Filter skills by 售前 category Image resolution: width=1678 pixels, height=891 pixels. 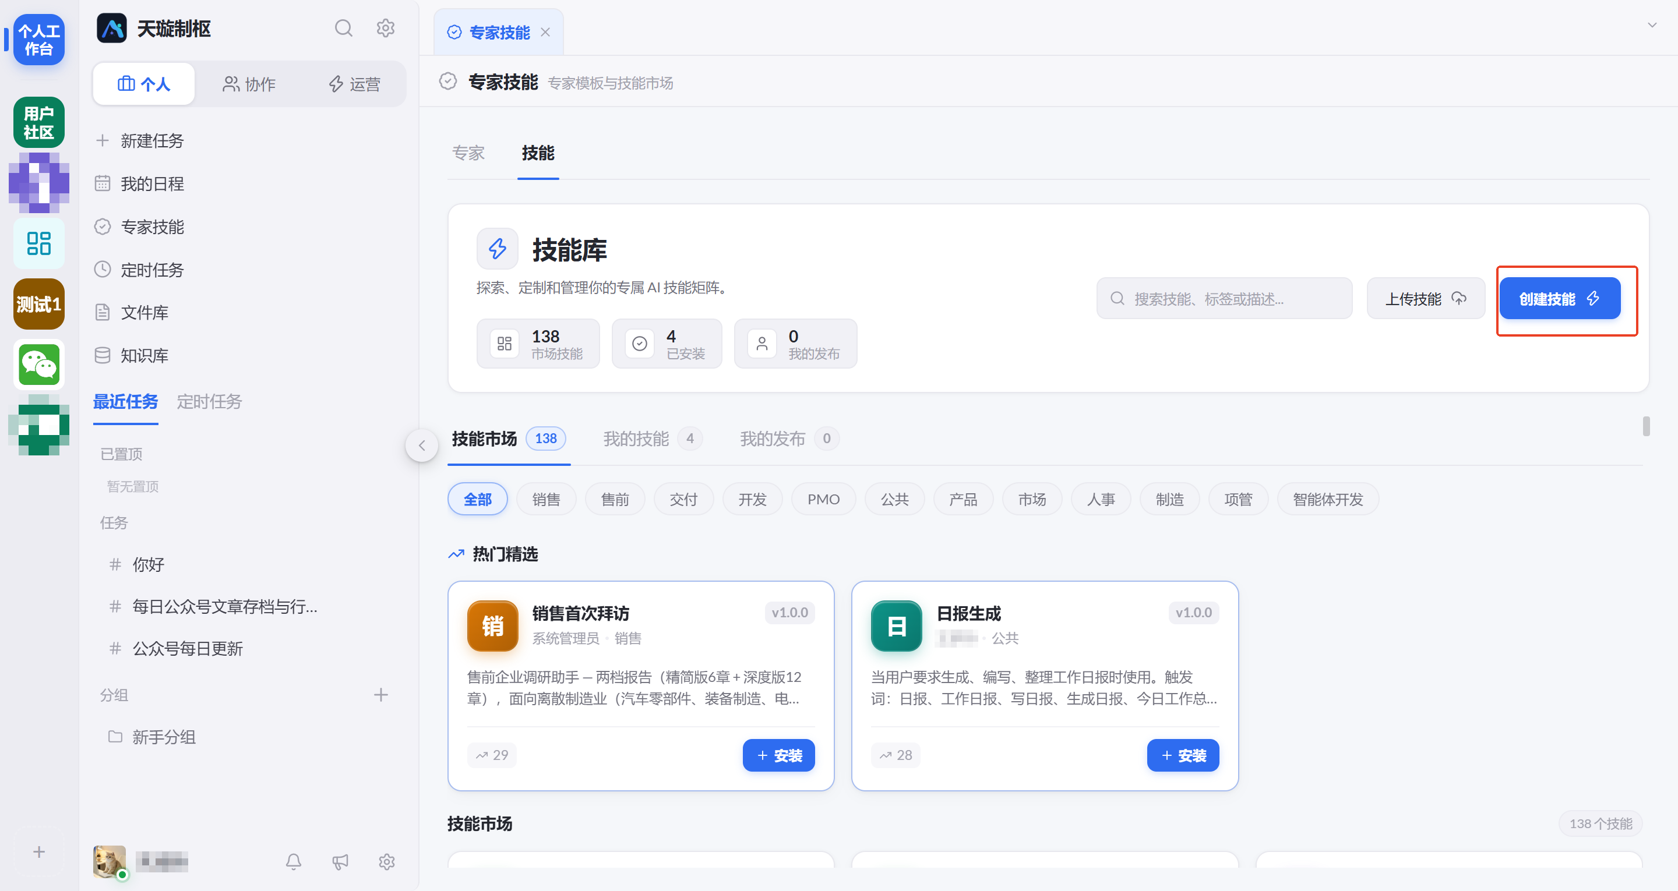pos(615,500)
